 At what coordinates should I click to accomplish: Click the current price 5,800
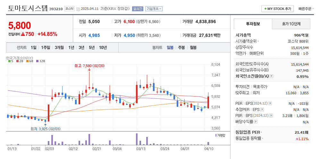click(20, 25)
